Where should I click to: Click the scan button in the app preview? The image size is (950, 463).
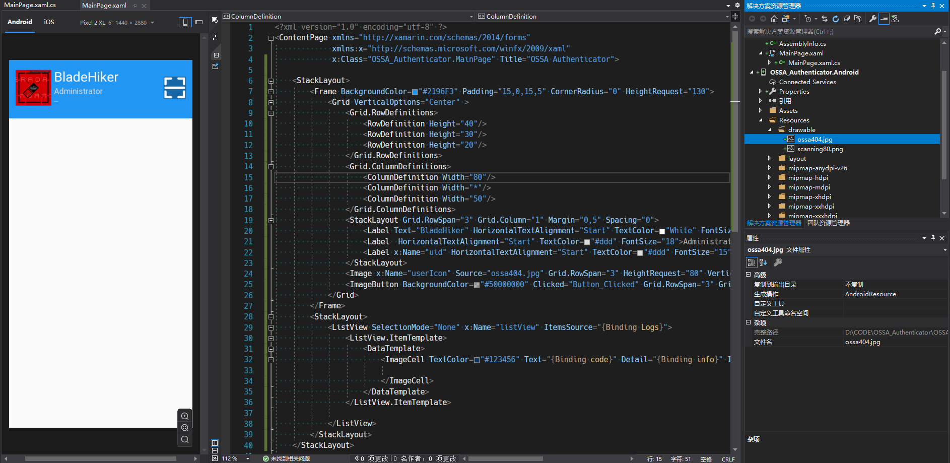[175, 88]
